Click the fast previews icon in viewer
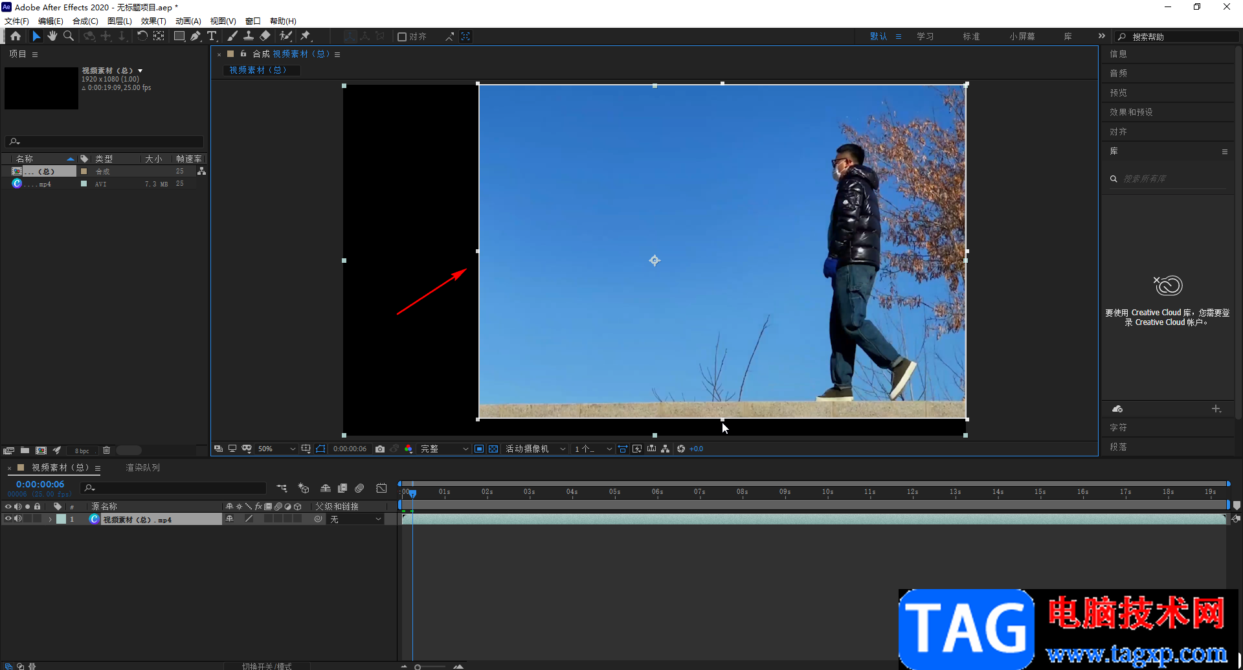Image resolution: width=1243 pixels, height=670 pixels. pos(637,449)
